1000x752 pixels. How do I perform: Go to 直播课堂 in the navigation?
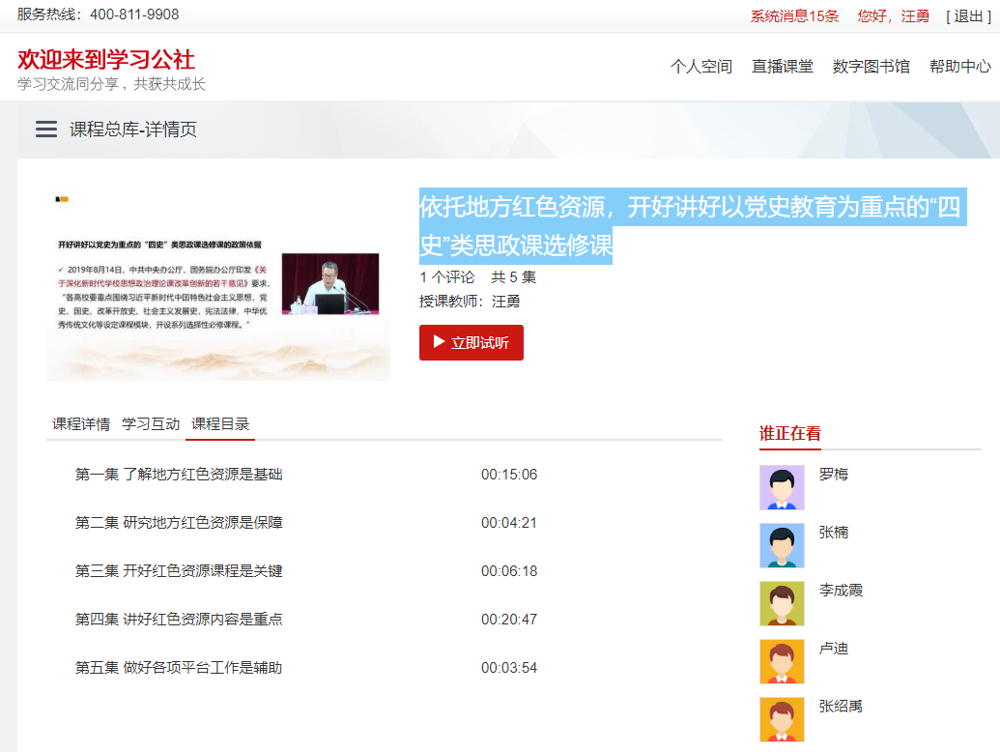coord(783,67)
